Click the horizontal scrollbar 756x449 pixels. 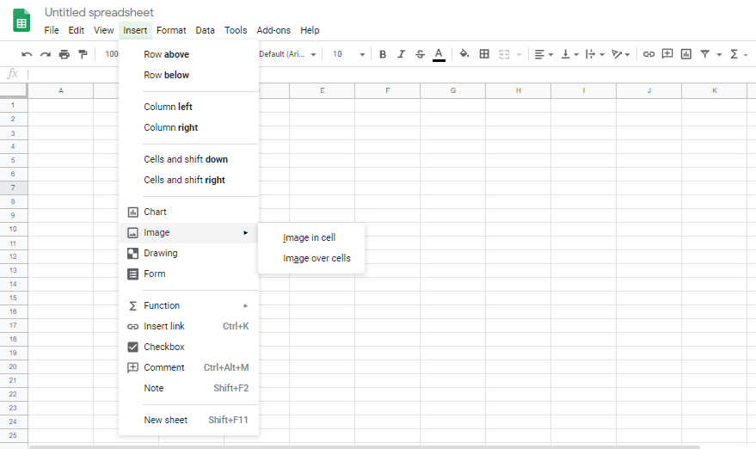(365, 447)
